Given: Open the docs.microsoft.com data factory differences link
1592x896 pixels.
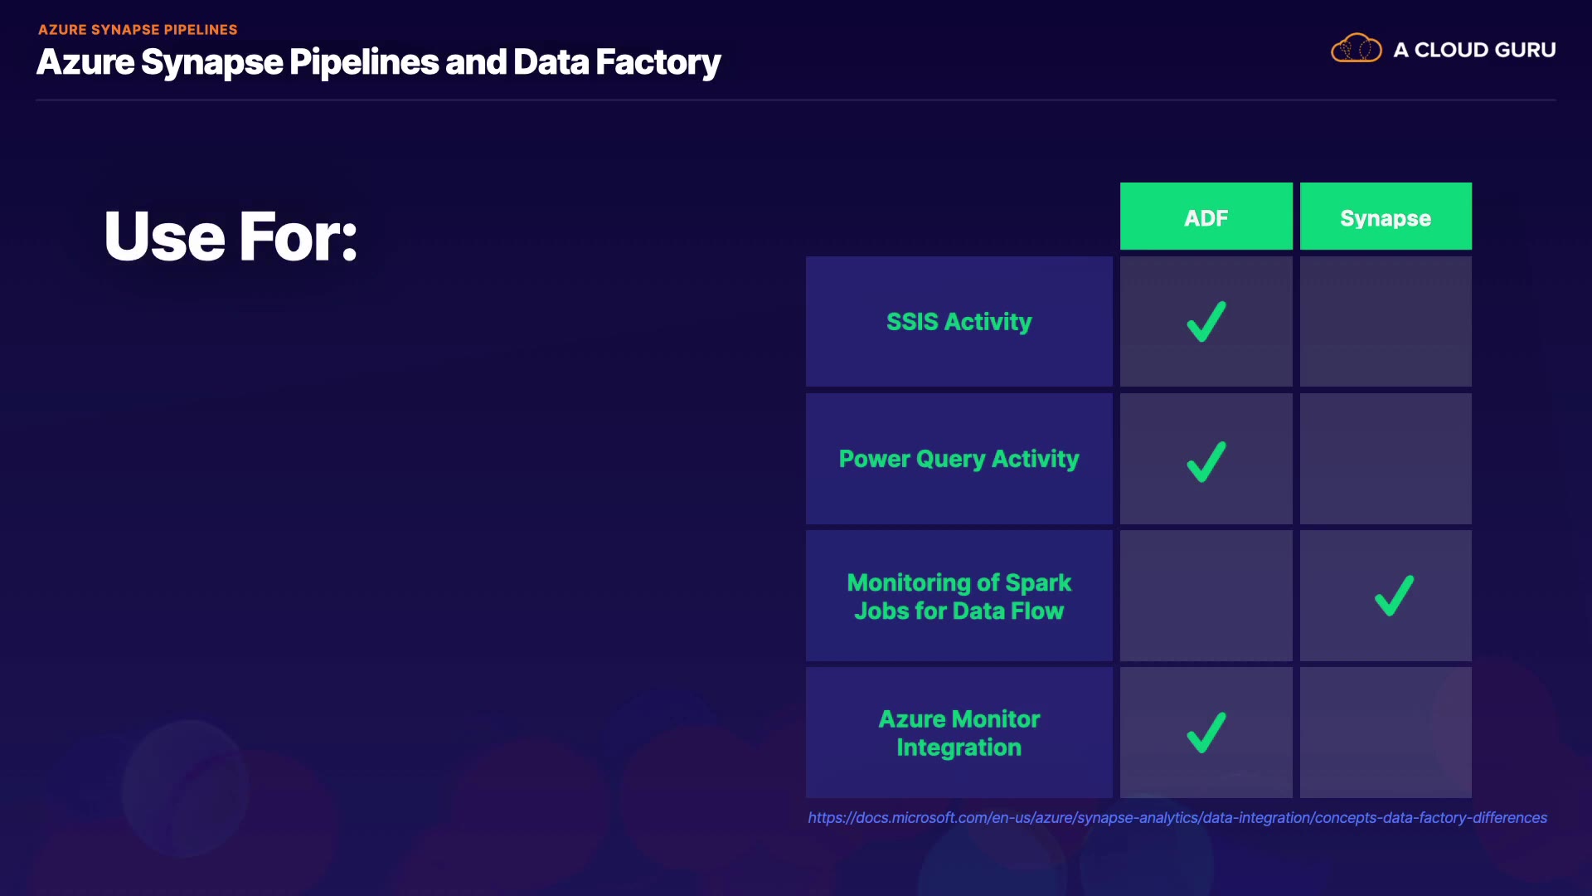Looking at the screenshot, I should pos(1177,818).
